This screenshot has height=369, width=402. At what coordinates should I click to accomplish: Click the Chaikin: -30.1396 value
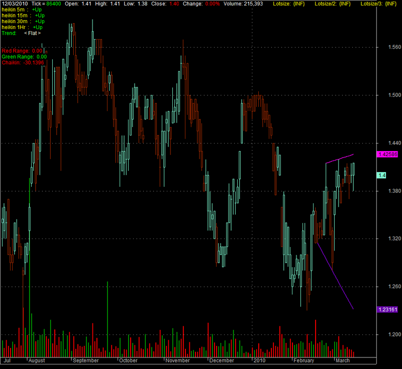tap(23, 63)
